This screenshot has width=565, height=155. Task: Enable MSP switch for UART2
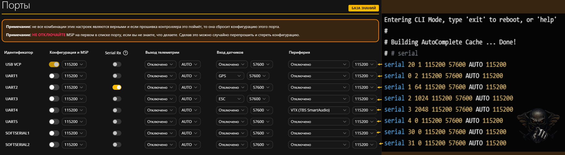54,87
